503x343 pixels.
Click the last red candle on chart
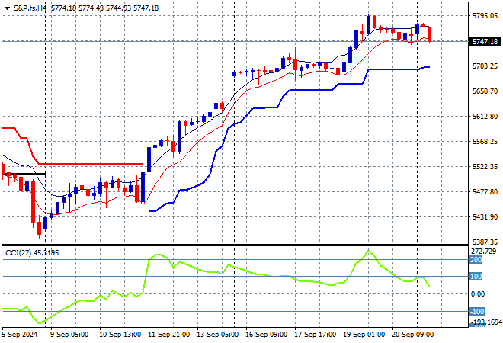431,34
